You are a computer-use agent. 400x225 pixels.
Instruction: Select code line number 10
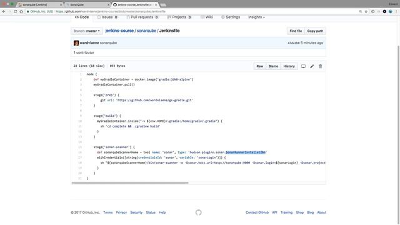(x=80, y=121)
